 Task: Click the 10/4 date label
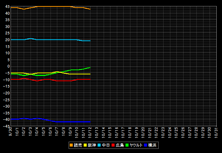click(37, 131)
